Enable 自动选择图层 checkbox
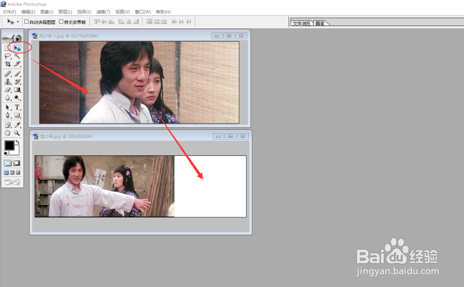 27,22
